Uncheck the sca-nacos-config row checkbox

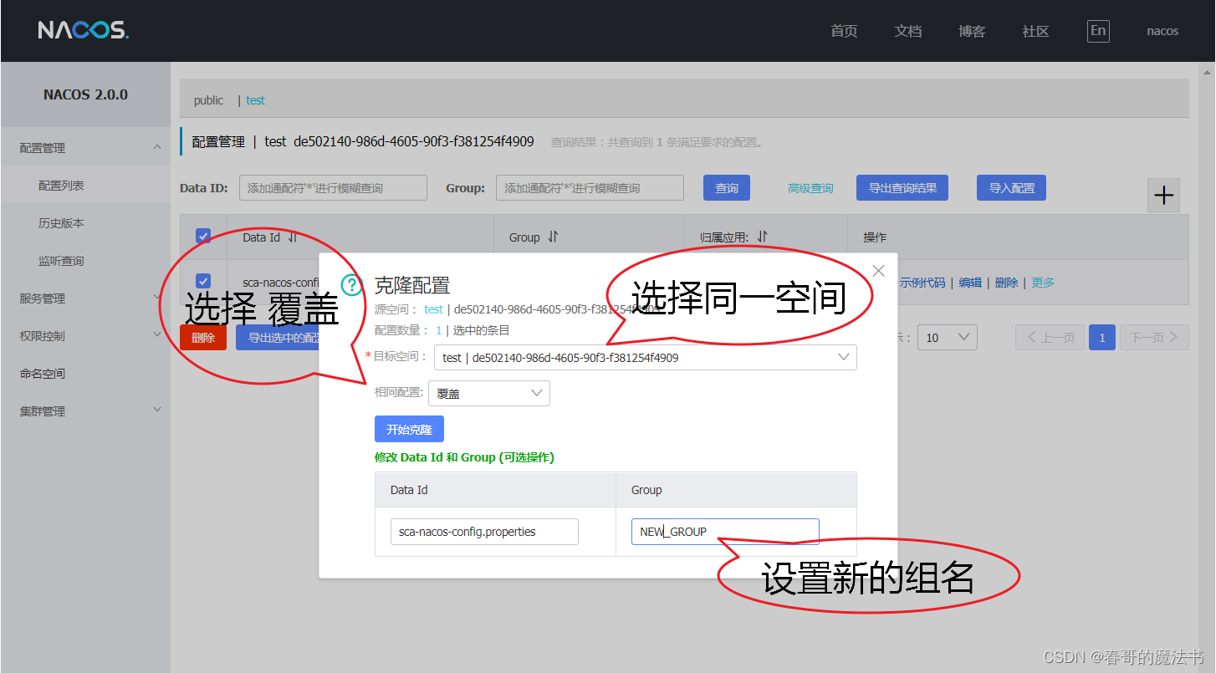click(203, 282)
